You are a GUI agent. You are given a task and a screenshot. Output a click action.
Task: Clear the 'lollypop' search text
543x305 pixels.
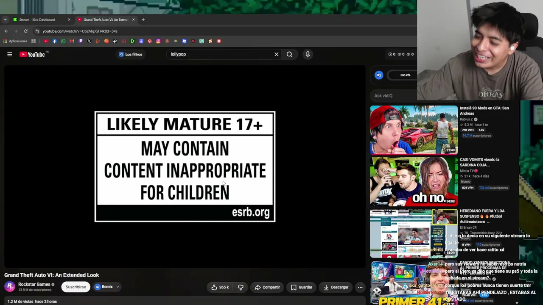[x=276, y=54]
